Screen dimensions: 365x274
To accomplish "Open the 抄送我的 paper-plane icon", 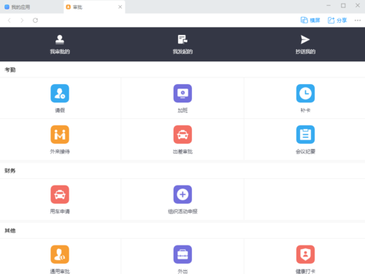I will point(305,39).
